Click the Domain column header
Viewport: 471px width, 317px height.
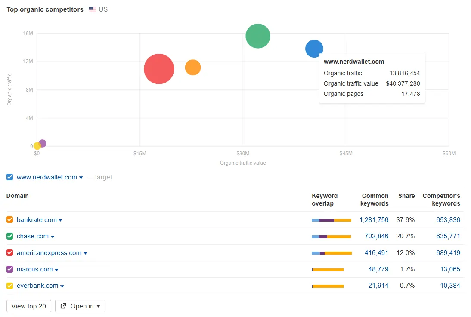pos(17,196)
